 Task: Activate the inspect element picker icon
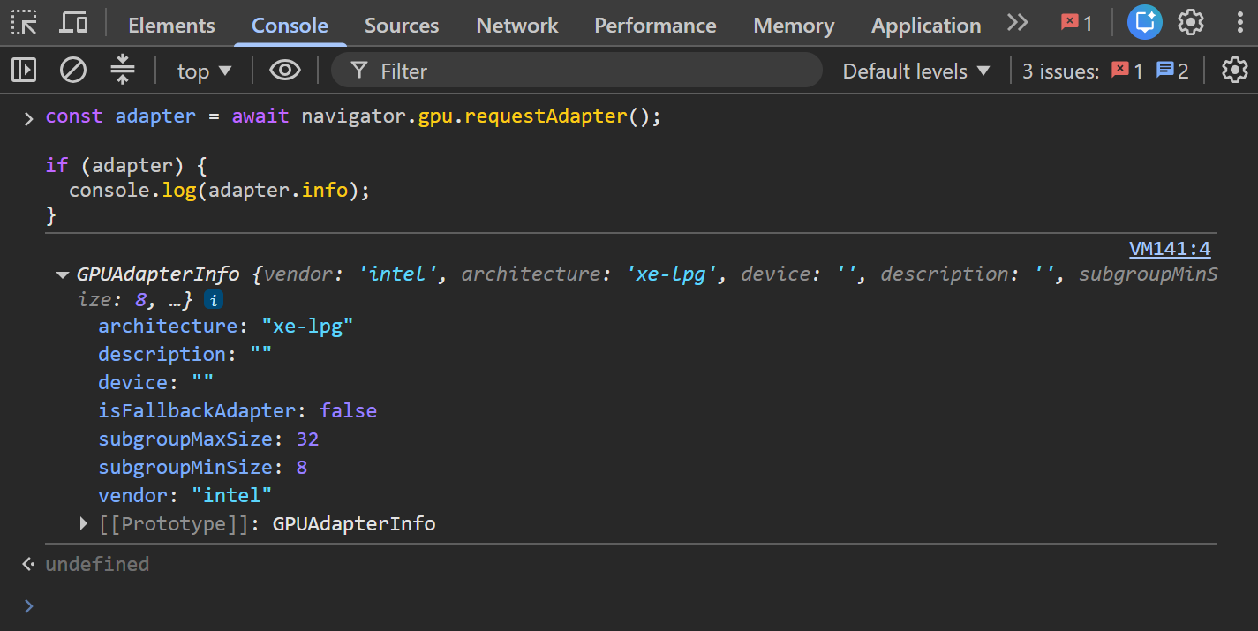coord(25,23)
